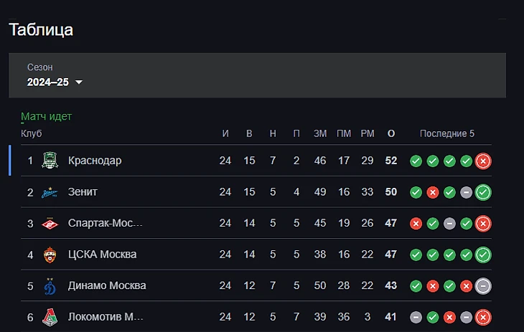Click the Krasnodar club logo
The image size is (524, 332).
pos(50,161)
